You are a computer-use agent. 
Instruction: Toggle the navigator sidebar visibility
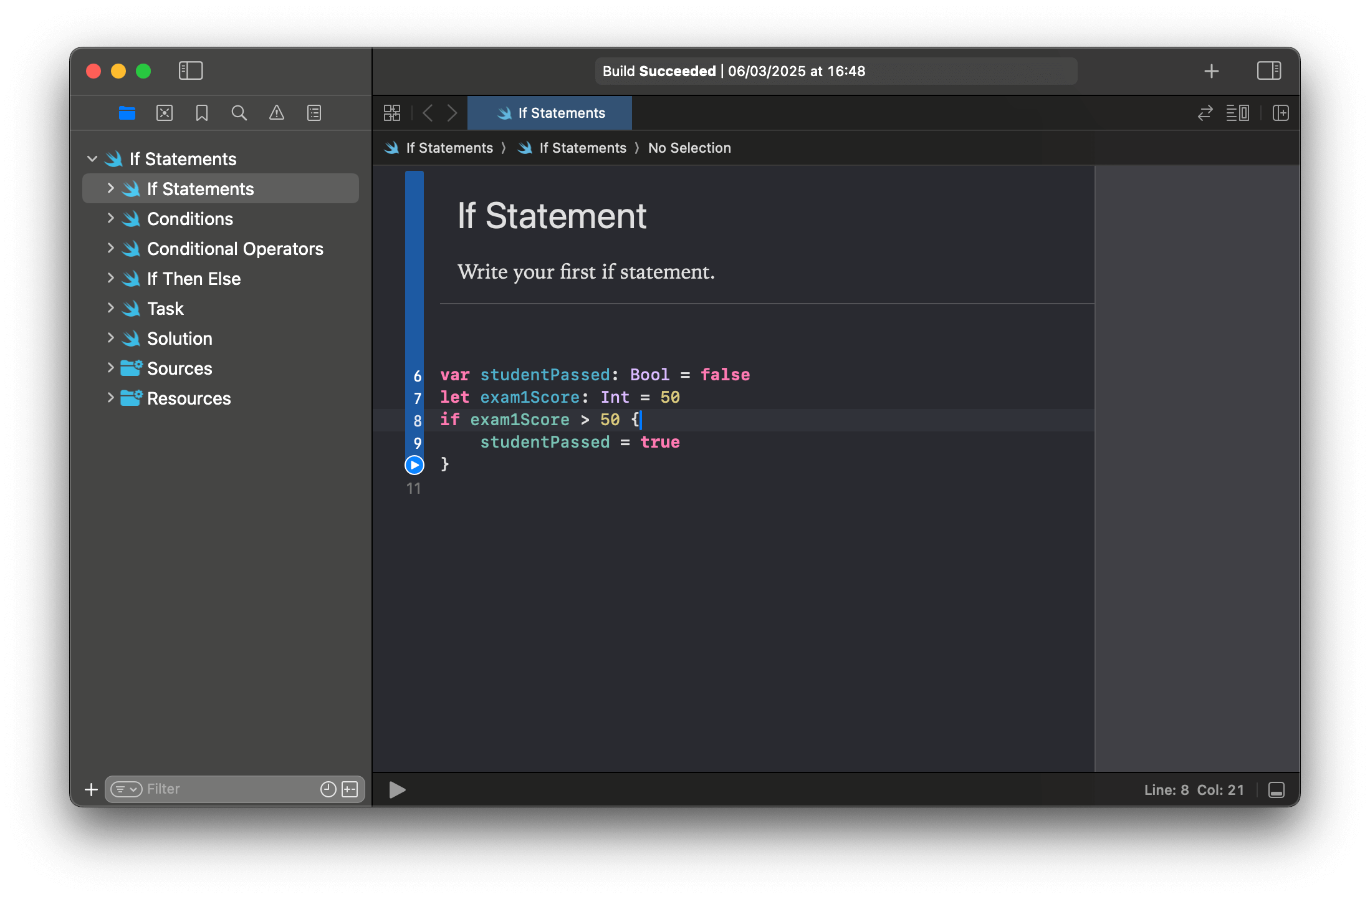(x=191, y=71)
